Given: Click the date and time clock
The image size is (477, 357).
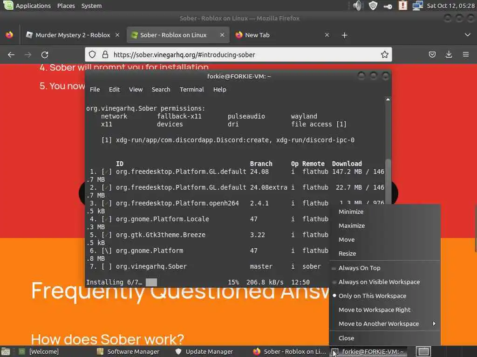Looking at the screenshot, I should tap(450, 6).
